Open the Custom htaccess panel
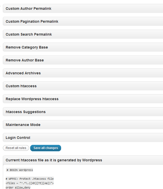The image size is (163, 189). point(83,86)
